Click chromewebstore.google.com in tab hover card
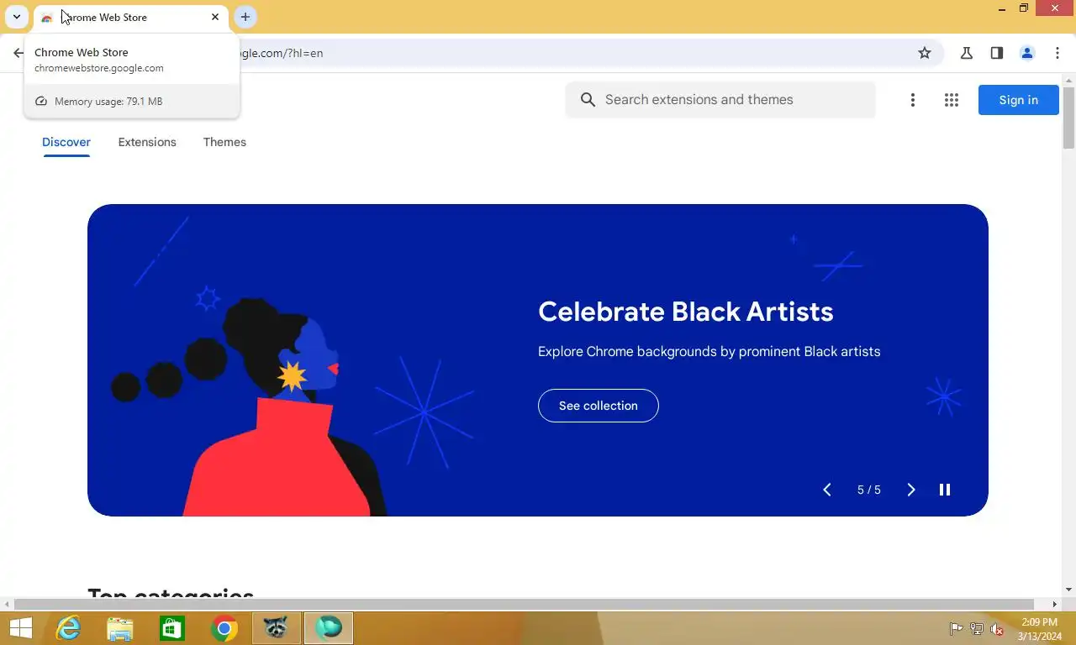 (x=99, y=68)
